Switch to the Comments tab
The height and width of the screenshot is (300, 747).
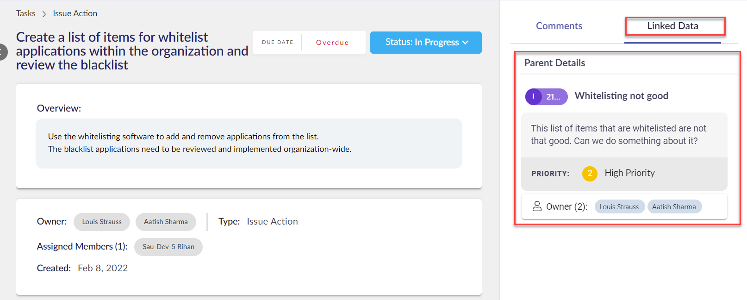[x=559, y=26]
